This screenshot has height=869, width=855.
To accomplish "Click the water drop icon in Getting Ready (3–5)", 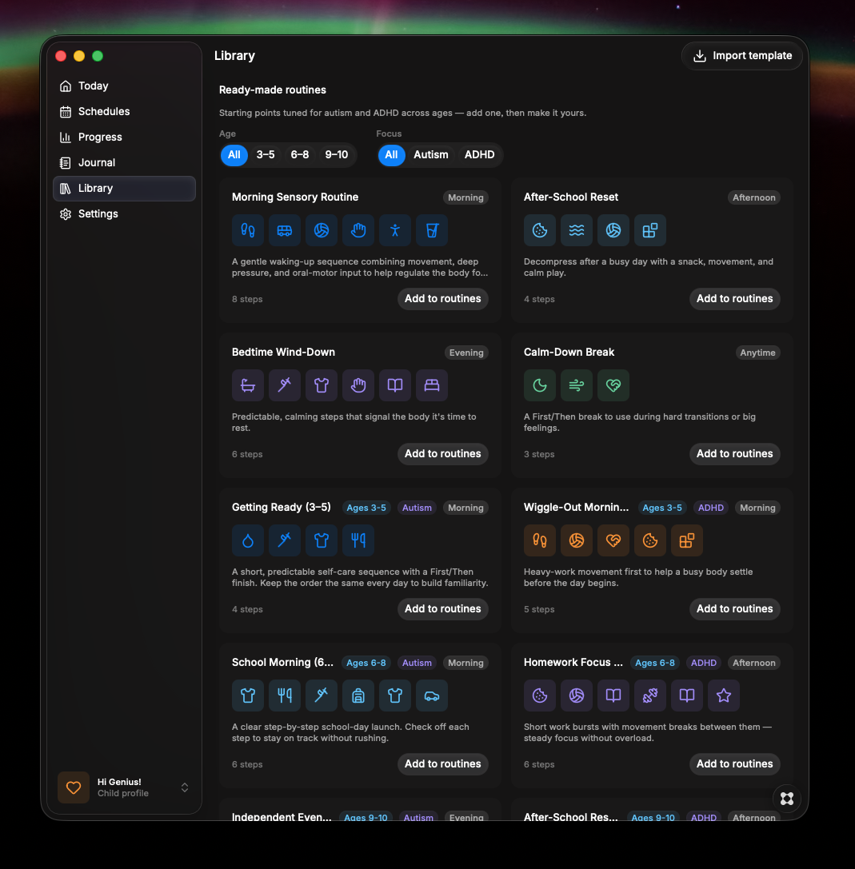I will tap(248, 540).
